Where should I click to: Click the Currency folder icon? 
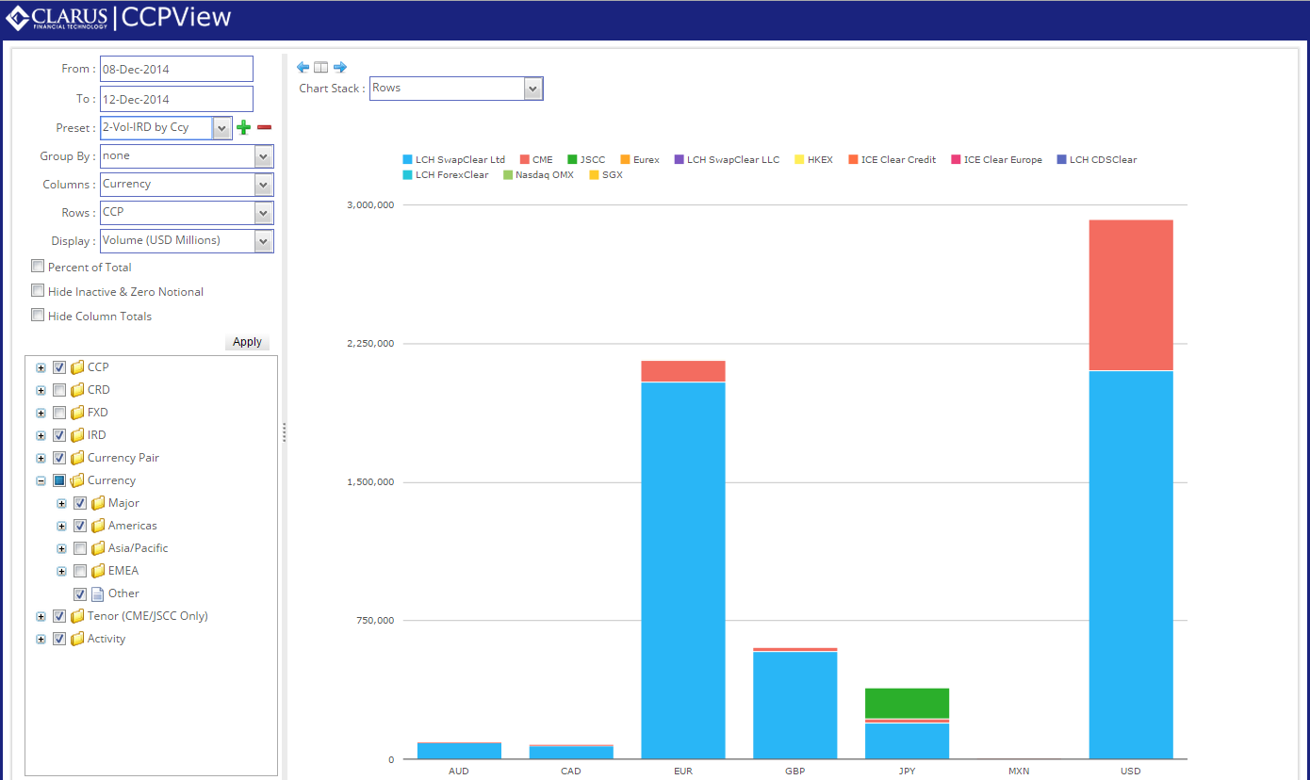click(77, 480)
